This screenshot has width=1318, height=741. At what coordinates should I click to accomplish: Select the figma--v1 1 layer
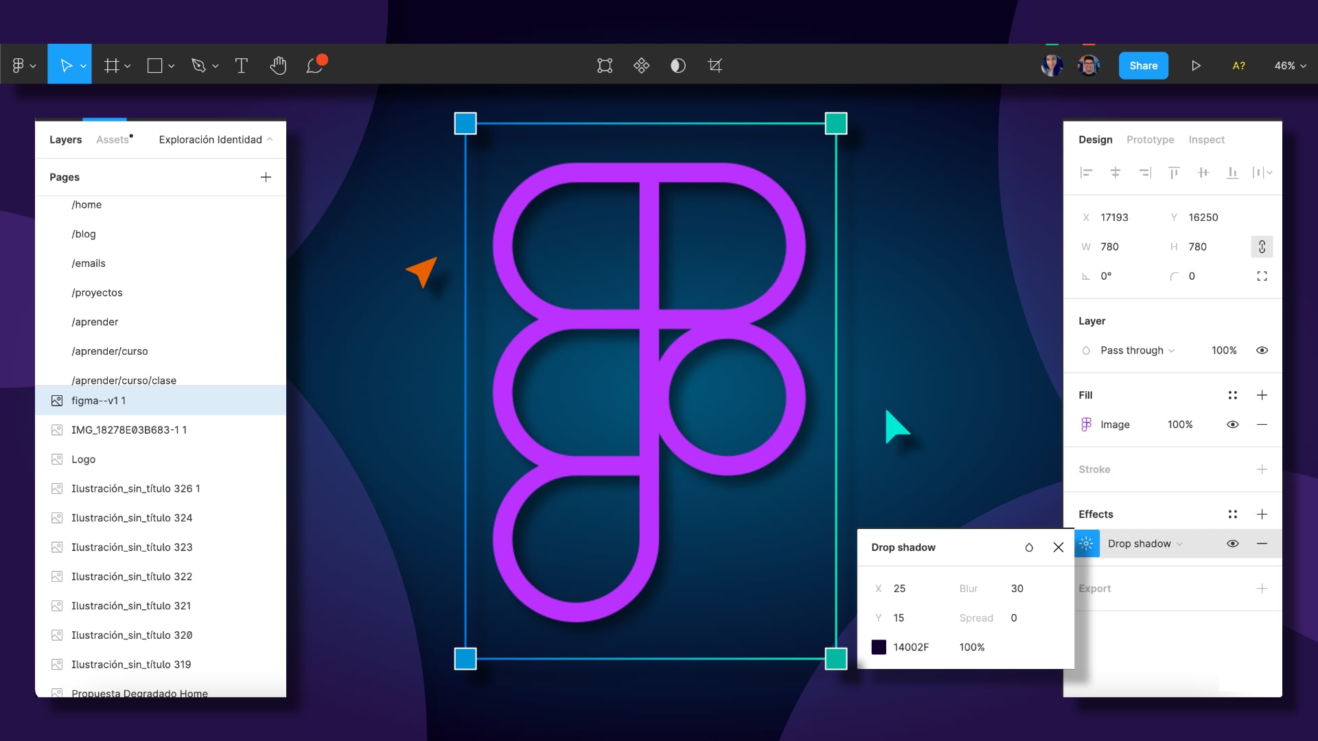[x=99, y=400]
